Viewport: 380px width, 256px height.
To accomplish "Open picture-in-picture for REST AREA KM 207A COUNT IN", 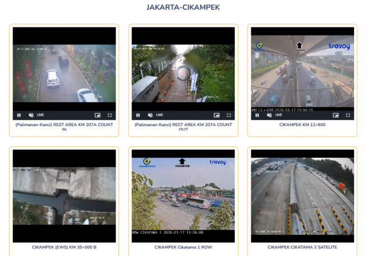I will pyautogui.click(x=97, y=115).
